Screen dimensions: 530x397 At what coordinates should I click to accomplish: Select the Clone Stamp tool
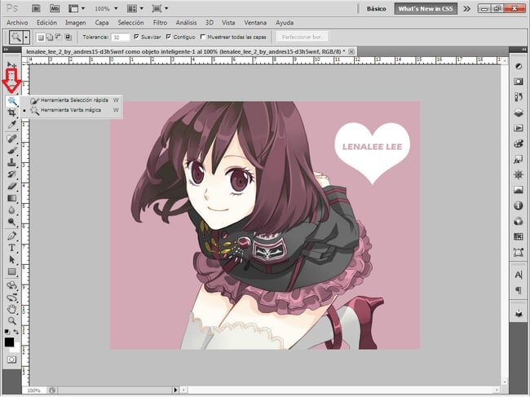(x=12, y=162)
